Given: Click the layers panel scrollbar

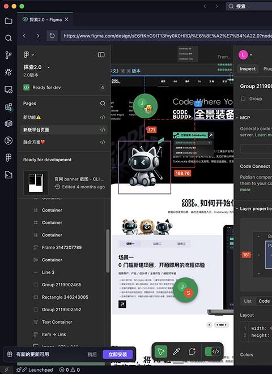Looking at the screenshot, I should click(x=108, y=251).
